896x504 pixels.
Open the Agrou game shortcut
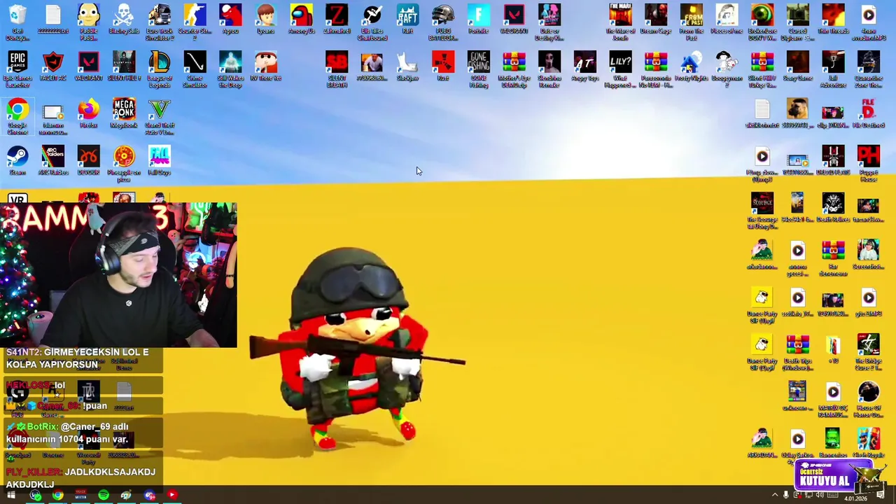230,20
